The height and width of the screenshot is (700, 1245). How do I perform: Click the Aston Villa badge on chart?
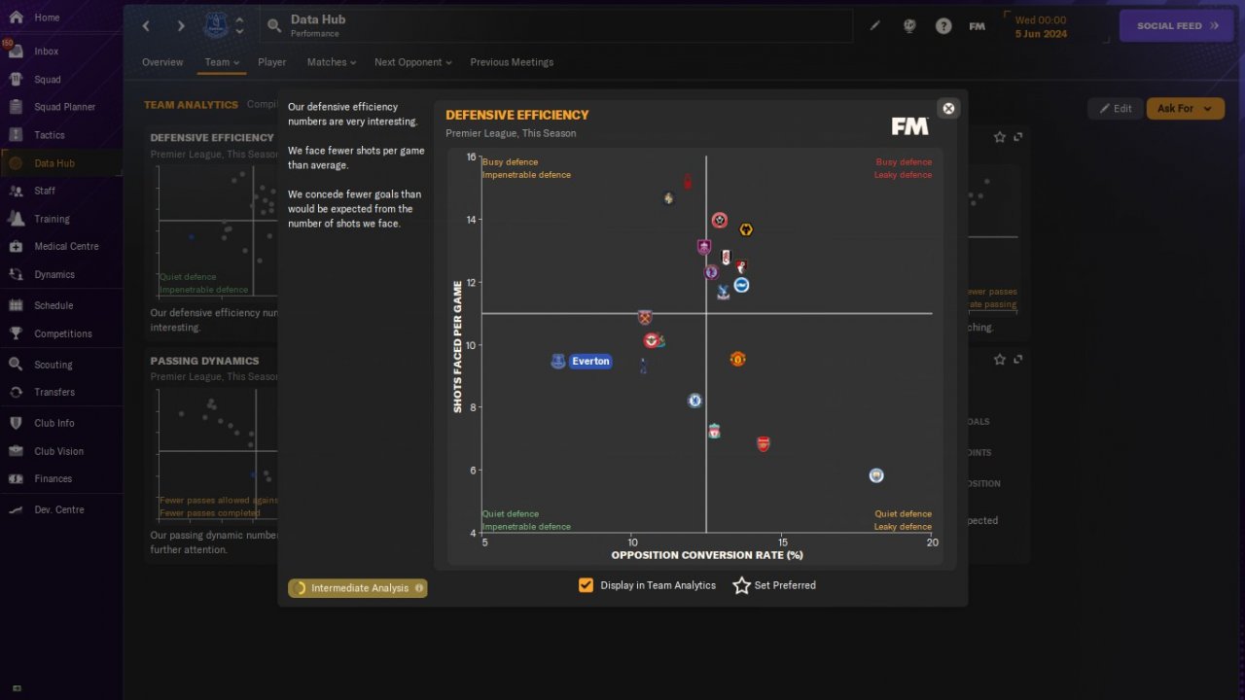coord(711,272)
